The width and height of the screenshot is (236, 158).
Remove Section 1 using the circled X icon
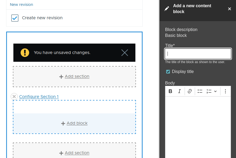pos(14,97)
